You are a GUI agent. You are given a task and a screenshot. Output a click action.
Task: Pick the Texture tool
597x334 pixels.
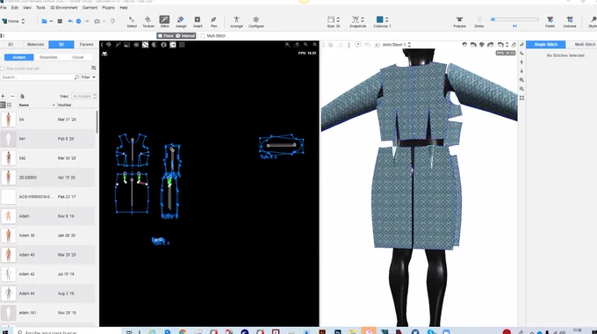coord(148,22)
